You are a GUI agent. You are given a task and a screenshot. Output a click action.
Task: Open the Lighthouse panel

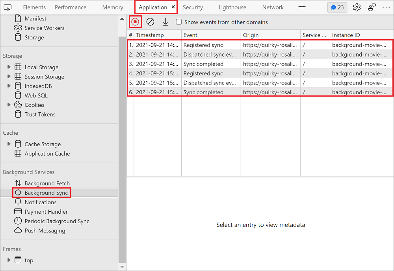pos(232,7)
